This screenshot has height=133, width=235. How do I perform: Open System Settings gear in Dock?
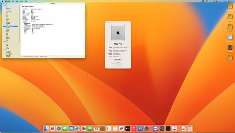[x=147, y=128]
